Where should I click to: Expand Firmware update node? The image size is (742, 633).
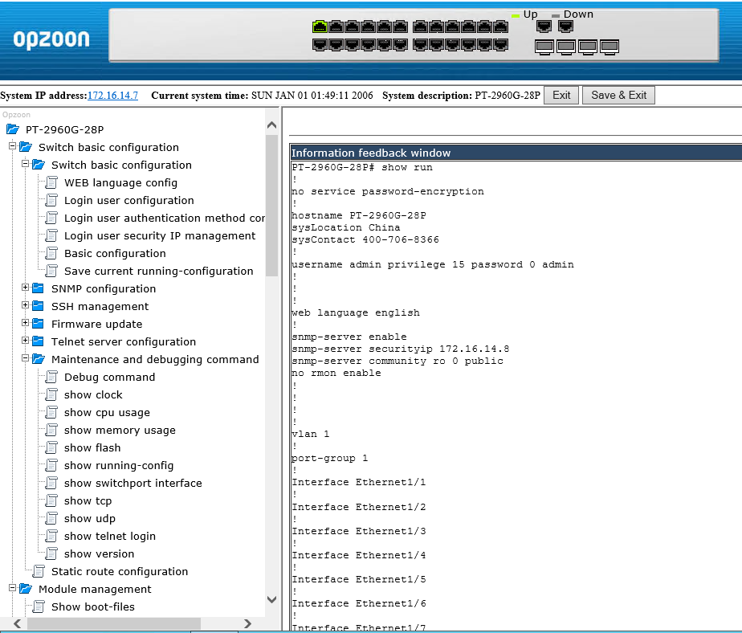click(x=25, y=323)
